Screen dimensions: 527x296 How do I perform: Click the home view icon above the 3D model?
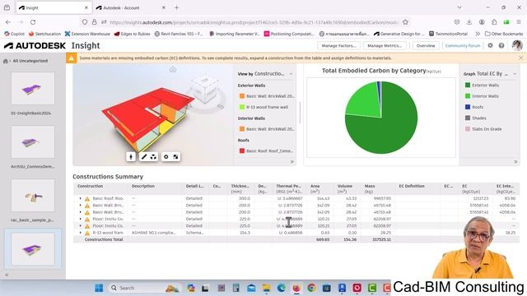pyautogui.click(x=173, y=69)
